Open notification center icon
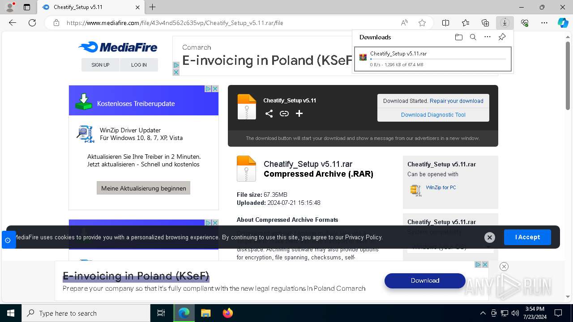Viewport: 573px width, 322px height. (x=558, y=313)
